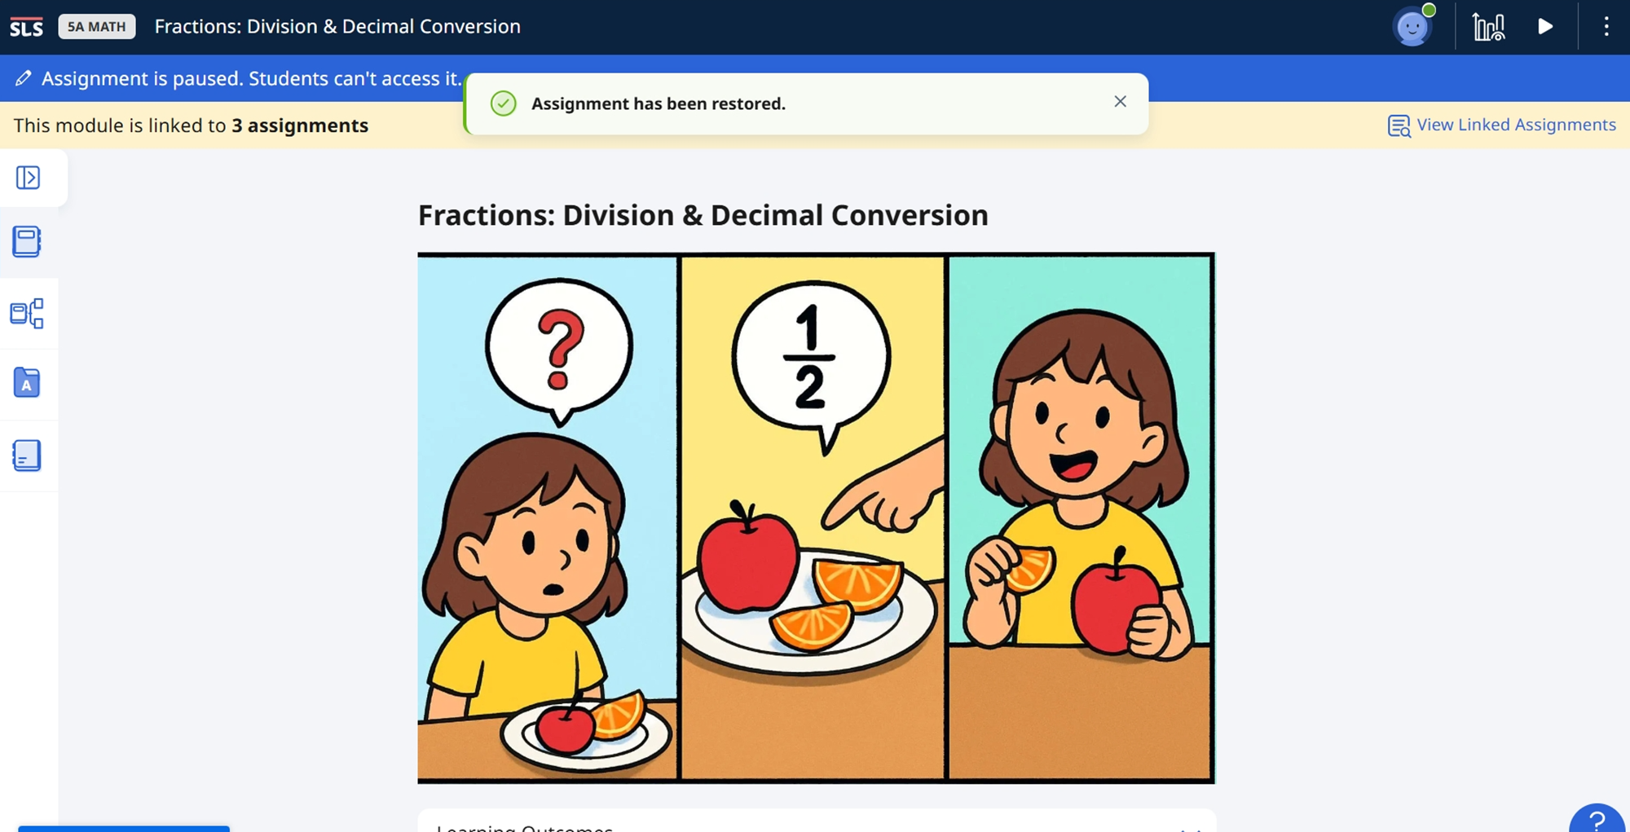Dismiss the 'Assignment has been restored' notification
The width and height of the screenshot is (1630, 832).
pyautogui.click(x=1120, y=101)
